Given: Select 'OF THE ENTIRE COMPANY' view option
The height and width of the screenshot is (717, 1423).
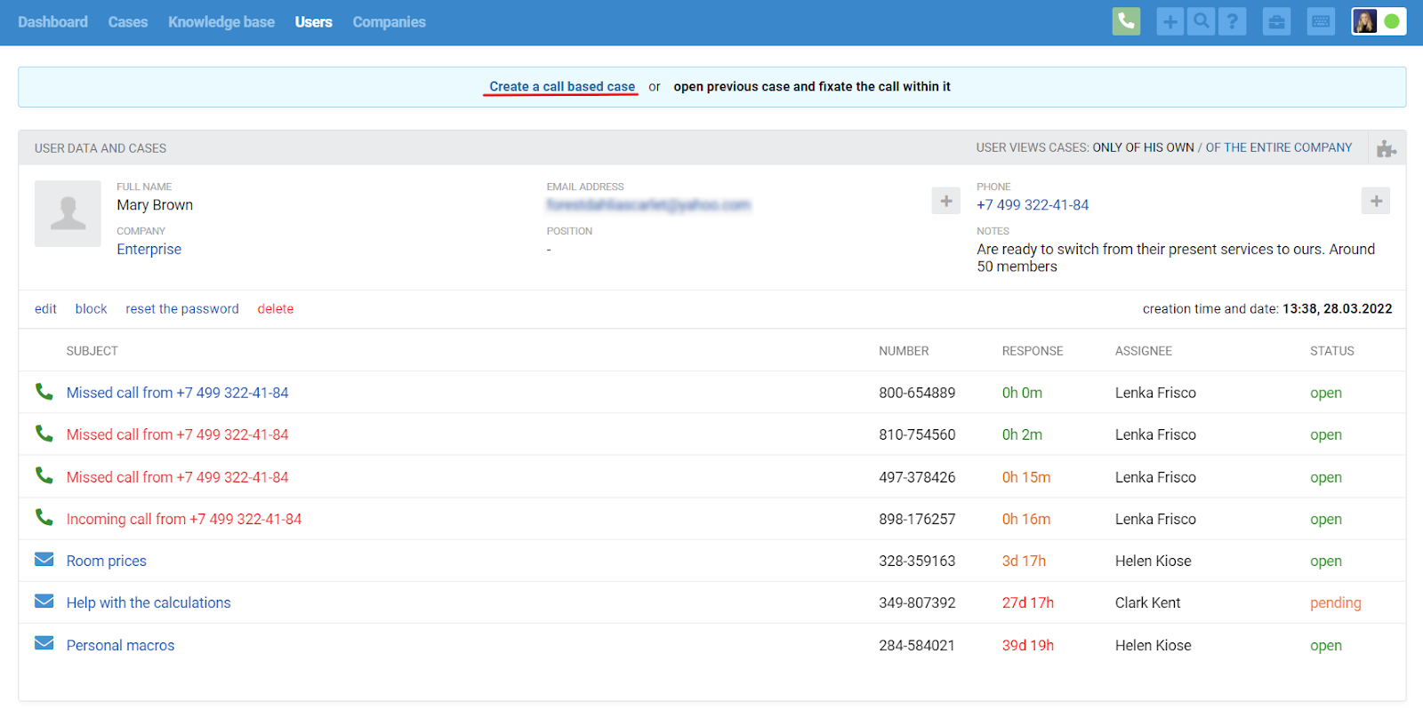Looking at the screenshot, I should [1279, 147].
